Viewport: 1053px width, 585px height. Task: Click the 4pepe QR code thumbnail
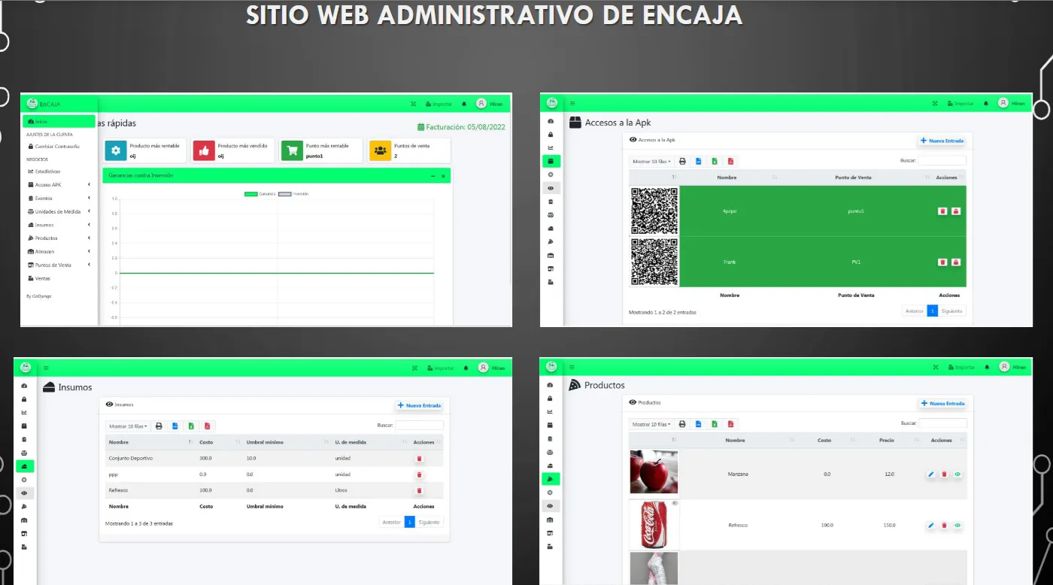point(653,211)
